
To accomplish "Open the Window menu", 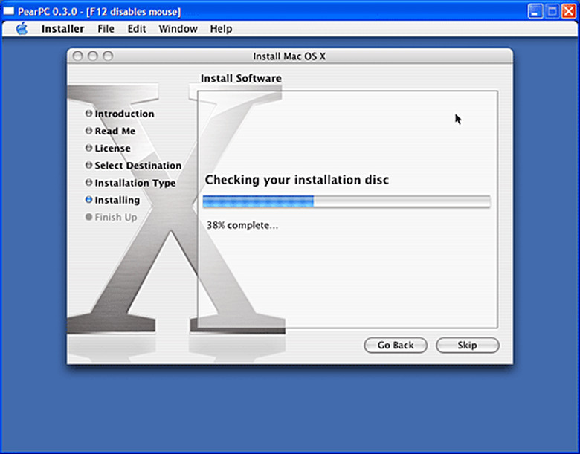I will click(x=178, y=29).
